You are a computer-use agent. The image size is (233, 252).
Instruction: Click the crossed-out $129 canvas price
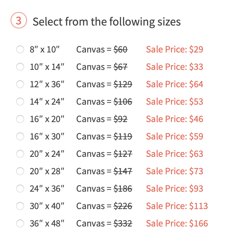(x=123, y=84)
